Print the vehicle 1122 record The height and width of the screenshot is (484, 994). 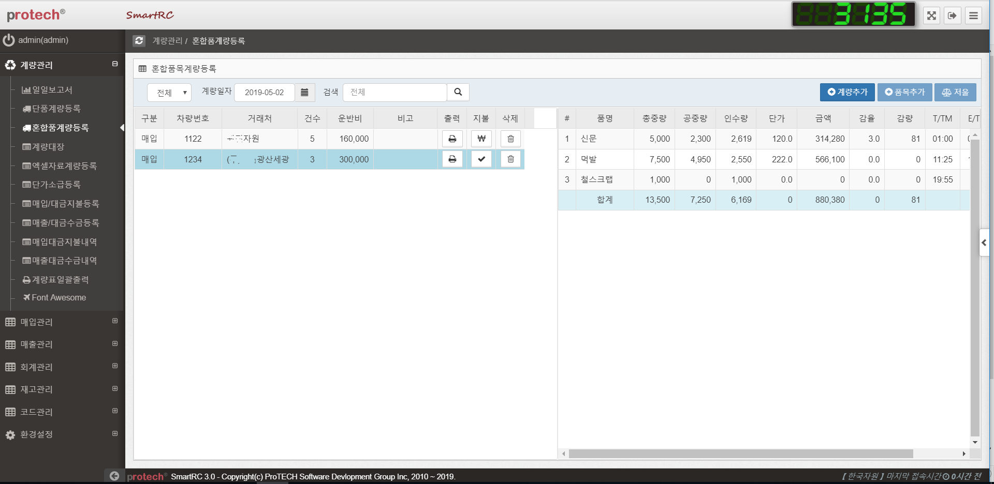452,139
